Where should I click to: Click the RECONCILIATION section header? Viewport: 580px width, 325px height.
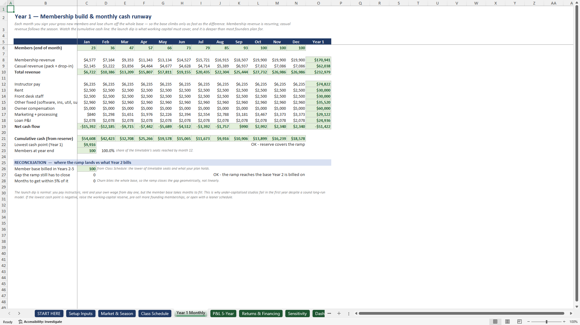coord(172,162)
